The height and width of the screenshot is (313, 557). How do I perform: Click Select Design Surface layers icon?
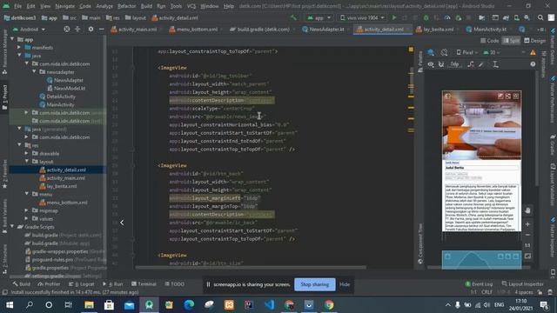[x=431, y=52]
